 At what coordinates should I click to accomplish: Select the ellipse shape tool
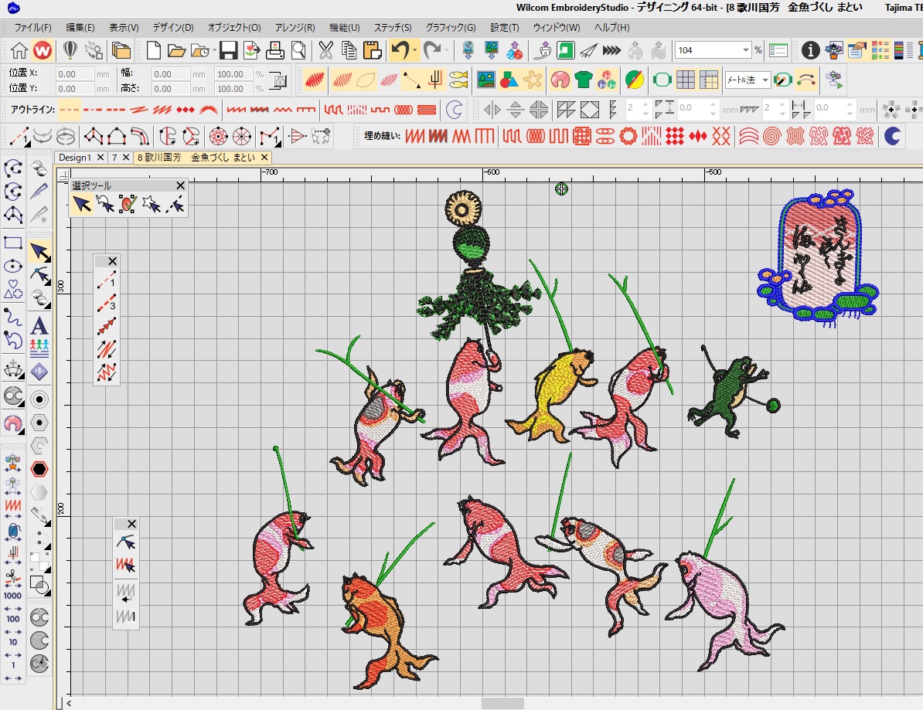13,267
